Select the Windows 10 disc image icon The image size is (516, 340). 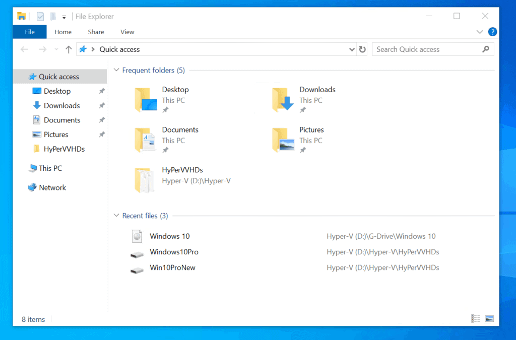137,236
